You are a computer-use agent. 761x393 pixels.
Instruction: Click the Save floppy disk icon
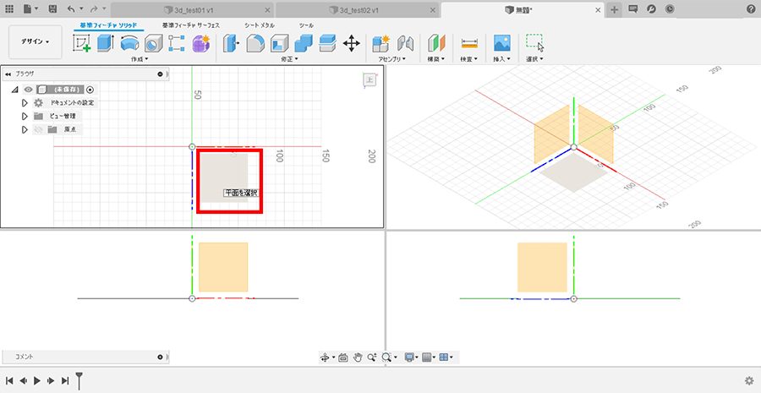(x=53, y=9)
